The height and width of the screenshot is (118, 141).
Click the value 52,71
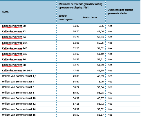(x=100, y=59)
